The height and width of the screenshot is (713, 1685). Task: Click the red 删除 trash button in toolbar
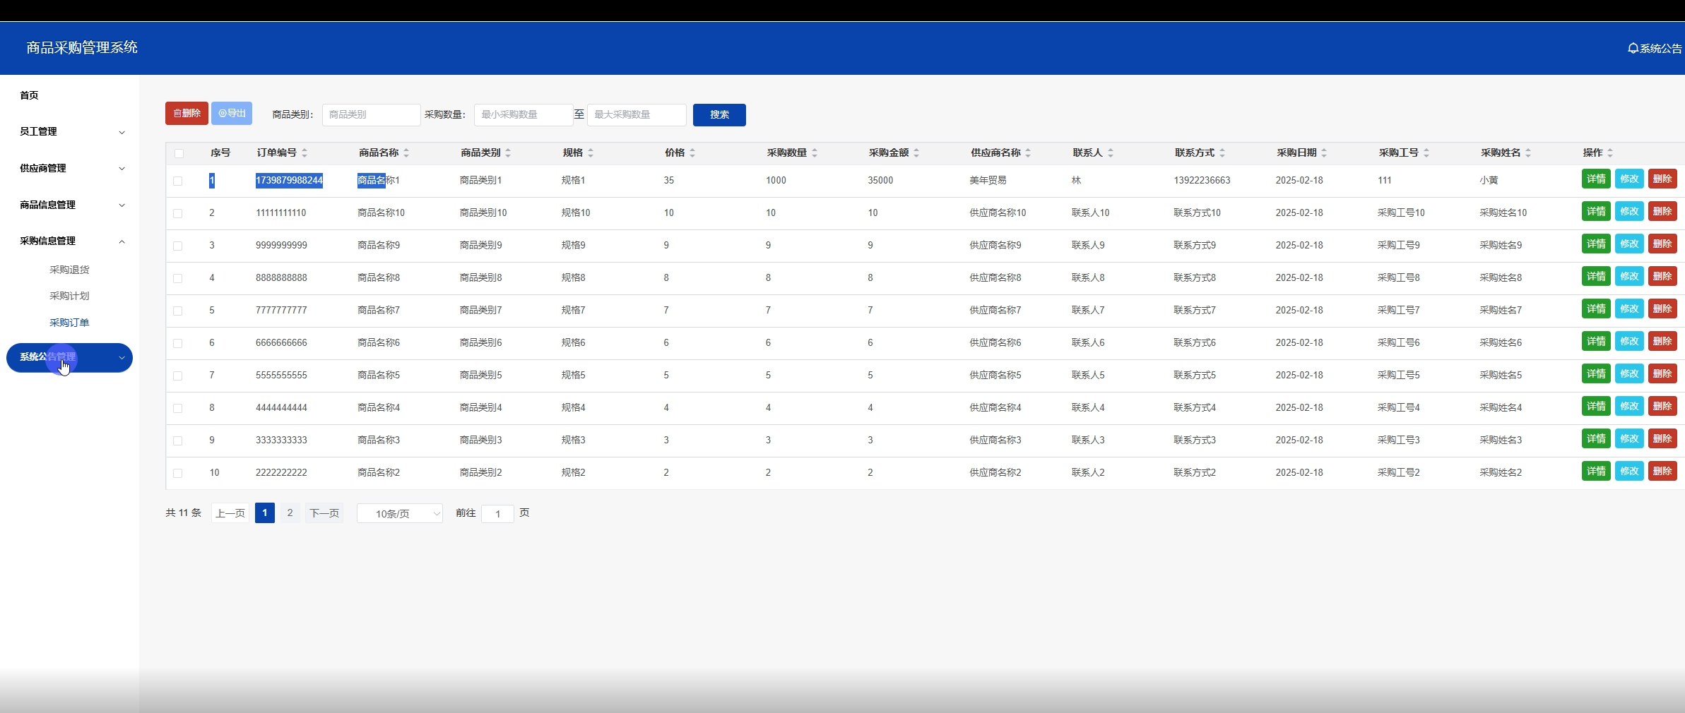click(x=187, y=114)
